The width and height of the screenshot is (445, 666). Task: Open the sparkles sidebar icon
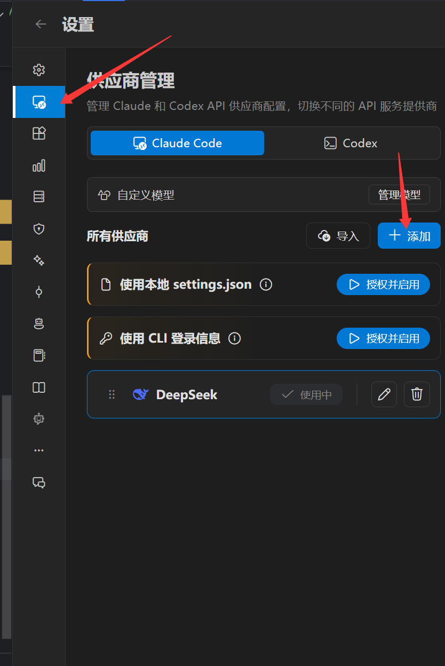pos(39,260)
